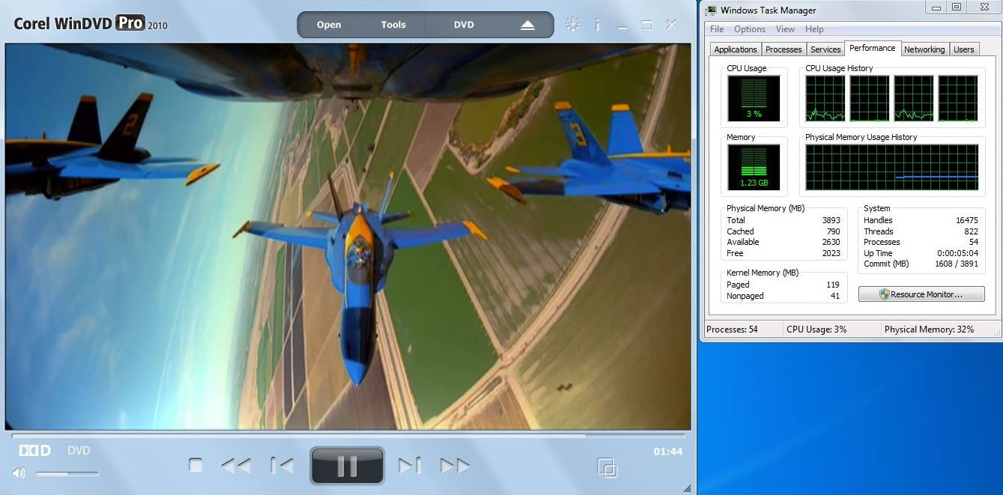Click the Paged kernel memory value 119
The width and height of the screenshot is (1003, 495).
[x=833, y=285]
